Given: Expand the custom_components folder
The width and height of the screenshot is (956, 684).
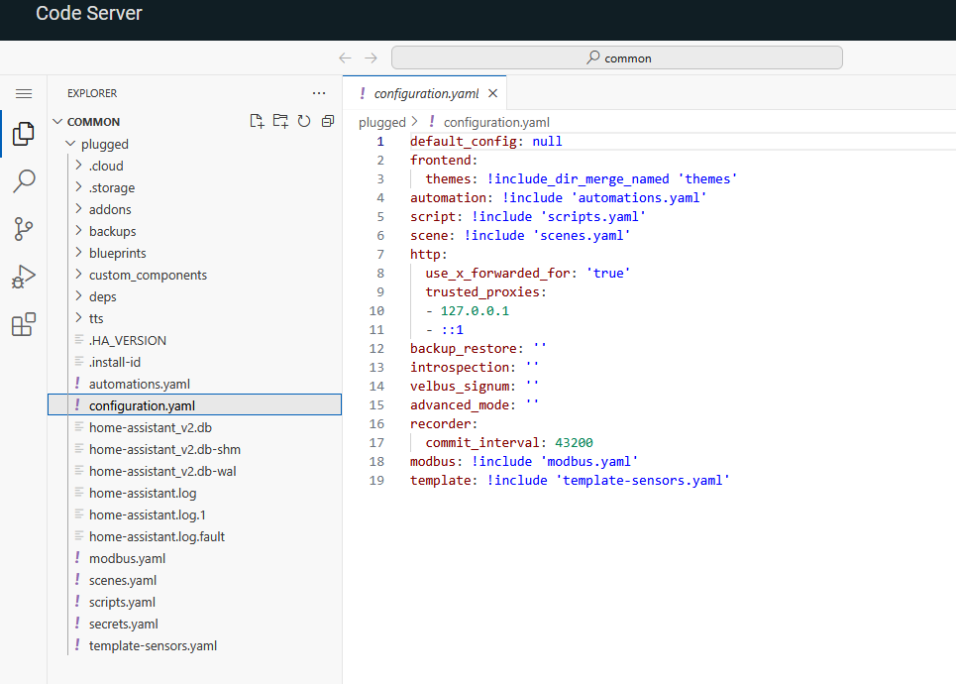Looking at the screenshot, I should click(x=148, y=275).
